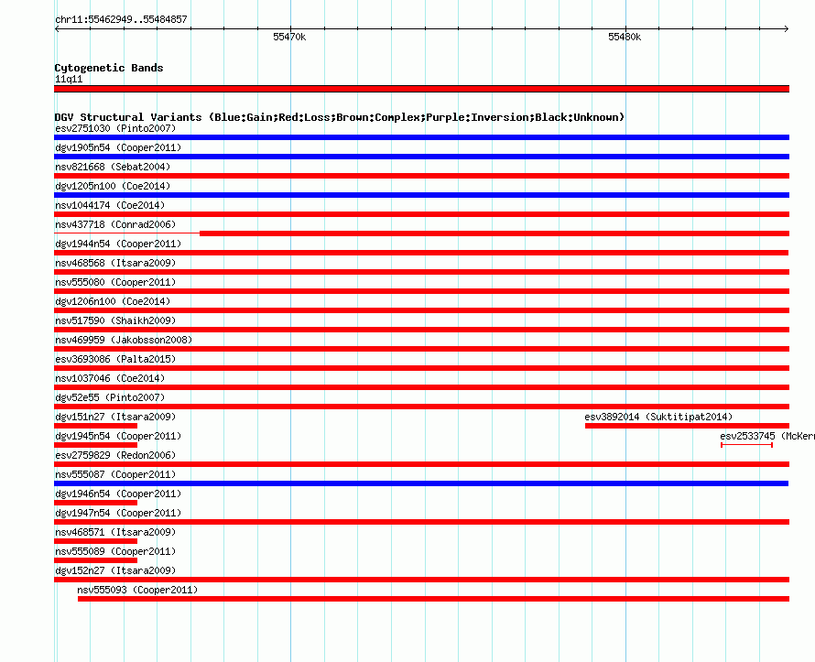Click short red bar under dgv1946n54

95,503
